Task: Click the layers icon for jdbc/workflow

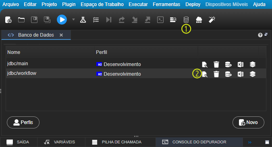Action: (x=253, y=74)
